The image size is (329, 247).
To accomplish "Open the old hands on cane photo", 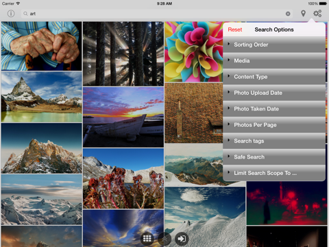I will click(x=41, y=46).
